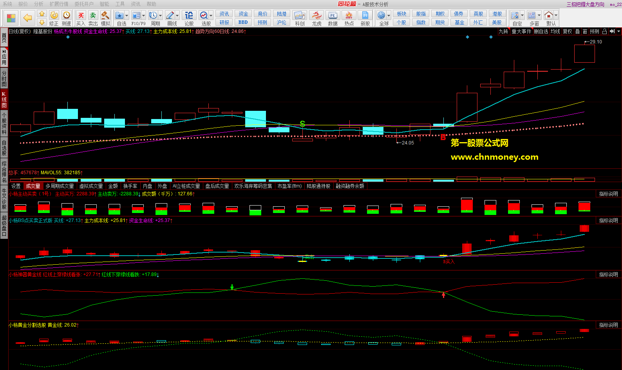Click the 周期 period clock icon
This screenshot has height=370, width=622.
click(153, 15)
